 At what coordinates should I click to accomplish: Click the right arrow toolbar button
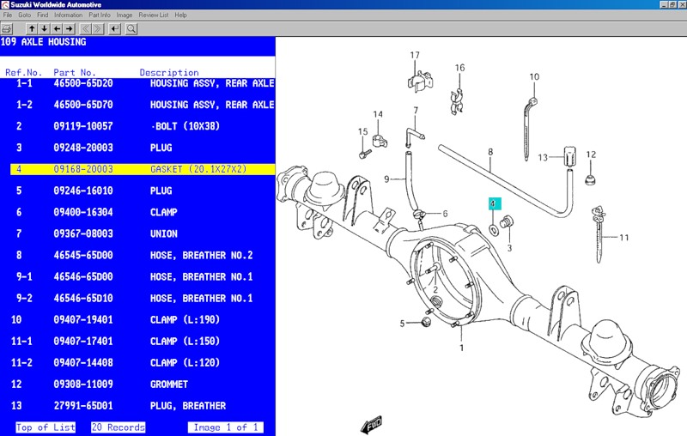click(x=70, y=28)
